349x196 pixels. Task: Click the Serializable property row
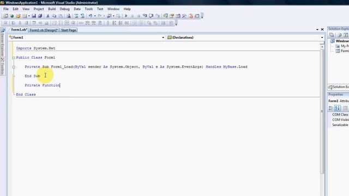click(339, 125)
